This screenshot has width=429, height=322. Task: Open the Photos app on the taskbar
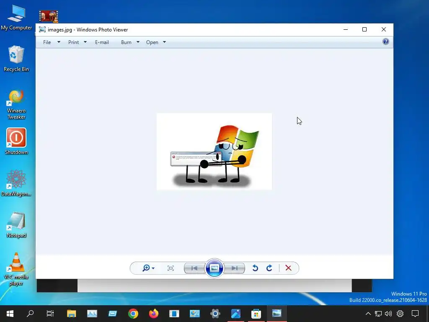pos(235,314)
